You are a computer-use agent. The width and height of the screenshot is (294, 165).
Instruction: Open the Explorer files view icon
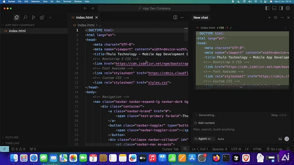pyautogui.click(x=17, y=17)
